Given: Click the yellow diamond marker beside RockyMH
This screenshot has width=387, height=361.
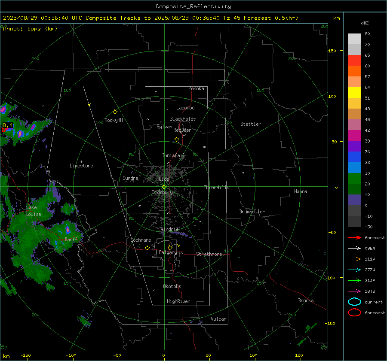Looking at the screenshot, I should pyautogui.click(x=115, y=112).
